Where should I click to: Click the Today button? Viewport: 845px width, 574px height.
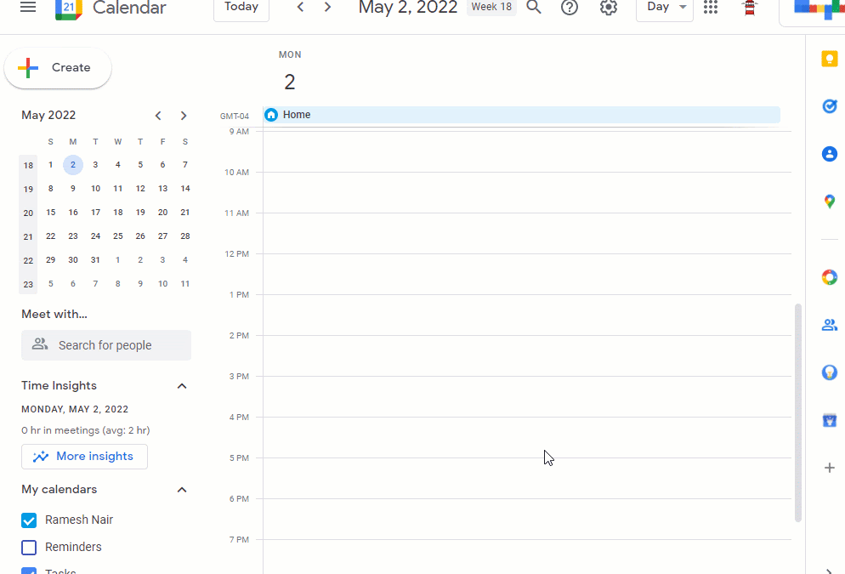pos(241,8)
